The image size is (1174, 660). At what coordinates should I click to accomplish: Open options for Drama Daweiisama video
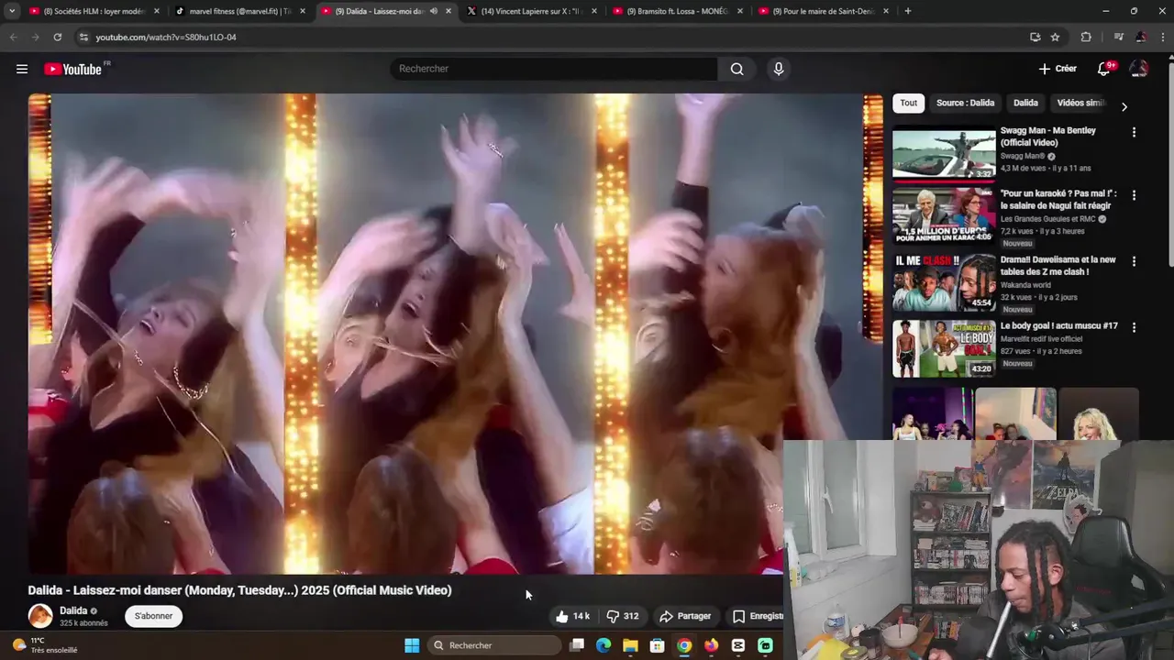click(1134, 261)
